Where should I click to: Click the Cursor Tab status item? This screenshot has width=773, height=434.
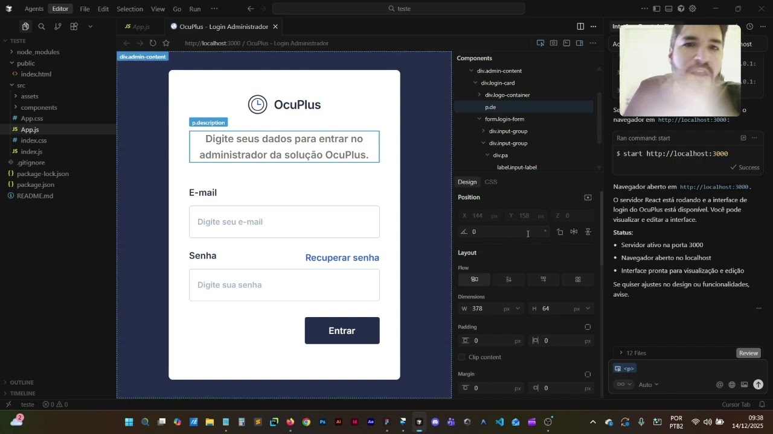(x=736, y=404)
